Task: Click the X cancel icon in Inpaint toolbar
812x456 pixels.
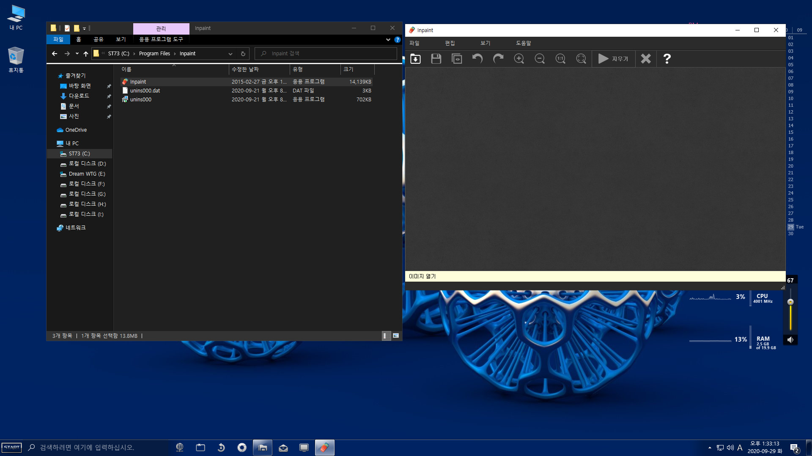Action: [x=646, y=59]
